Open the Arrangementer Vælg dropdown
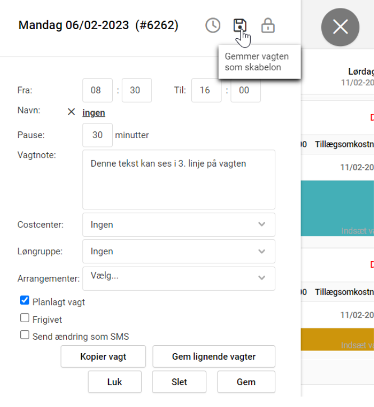374x407 pixels. [178, 277]
